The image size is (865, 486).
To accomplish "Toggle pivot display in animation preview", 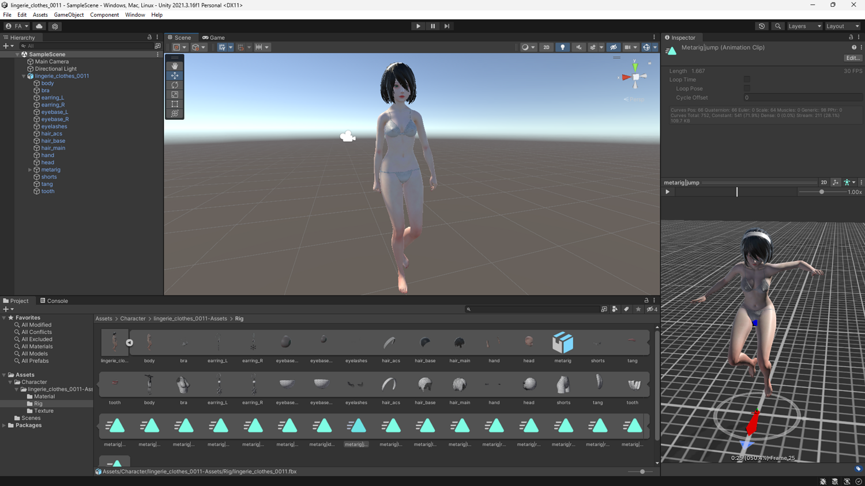I will point(835,183).
